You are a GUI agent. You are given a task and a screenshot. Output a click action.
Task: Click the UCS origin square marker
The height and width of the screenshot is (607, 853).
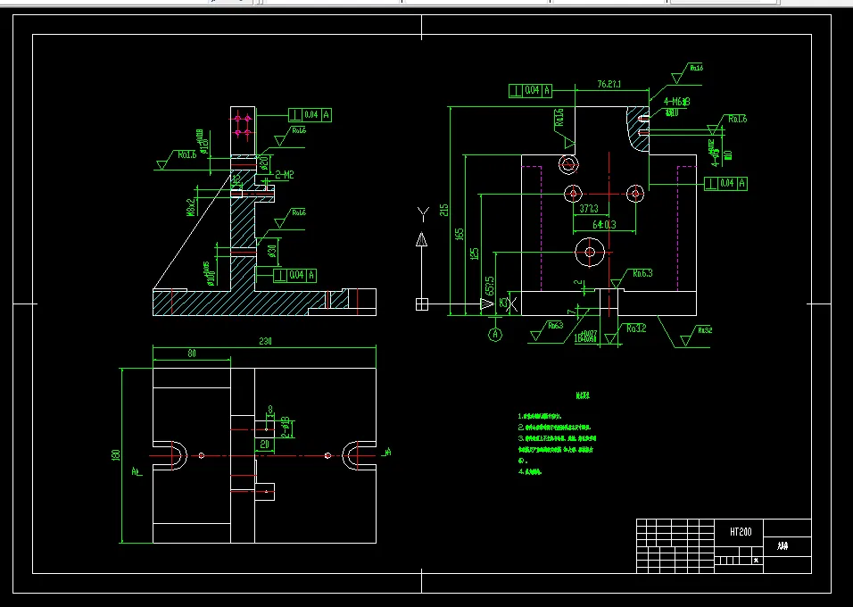422,304
